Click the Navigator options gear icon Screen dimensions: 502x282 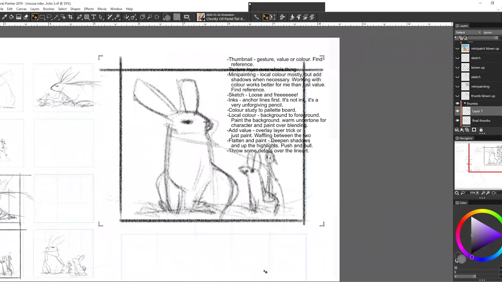pyautogui.click(x=457, y=193)
